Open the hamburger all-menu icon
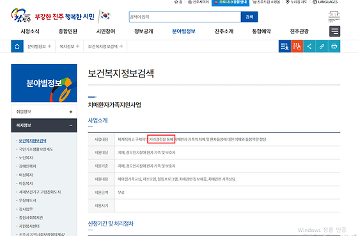Image resolution: width=358 pixels, height=236 pixels. coord(334,31)
